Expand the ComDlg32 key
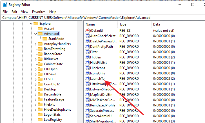205x123 pixels. (35, 85)
